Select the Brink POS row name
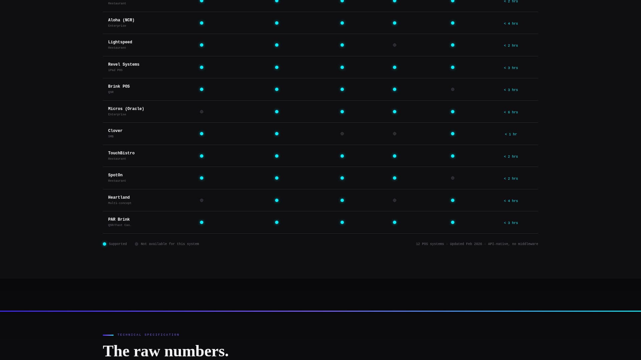641x360 pixels. (x=119, y=87)
